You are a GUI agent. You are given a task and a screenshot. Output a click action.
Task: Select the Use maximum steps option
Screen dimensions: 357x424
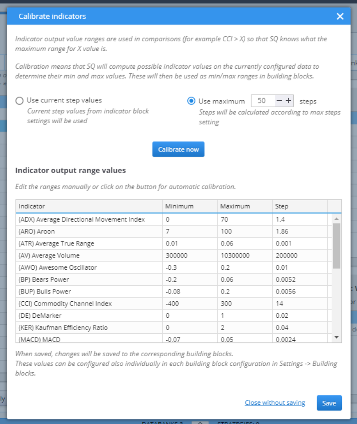[x=191, y=101]
